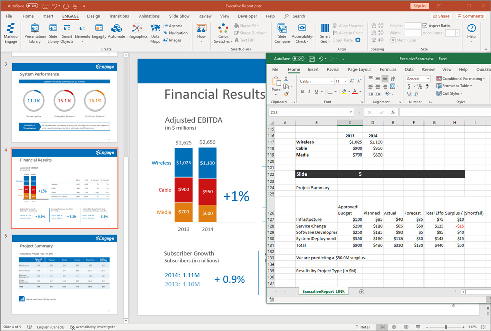Open the Slide Library

point(53,33)
